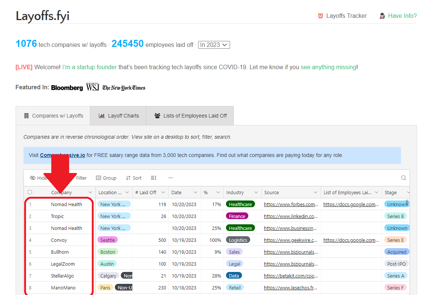Image resolution: width=436 pixels, height=295 pixels.
Task: Expand the Company column header menu
Action: (x=90, y=192)
